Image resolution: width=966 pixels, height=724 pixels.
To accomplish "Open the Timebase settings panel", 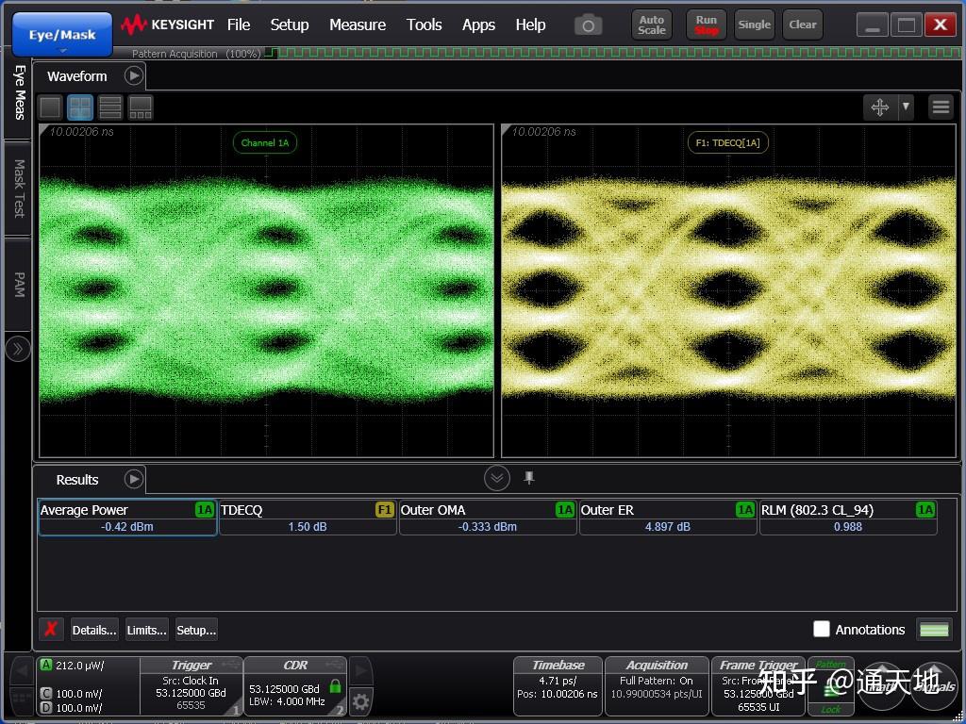I will (x=558, y=686).
